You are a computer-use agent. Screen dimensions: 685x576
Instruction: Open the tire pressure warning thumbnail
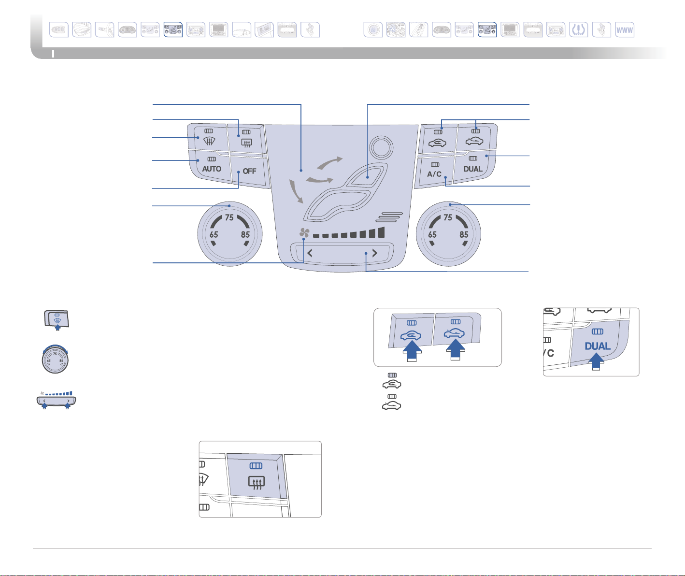point(579,30)
